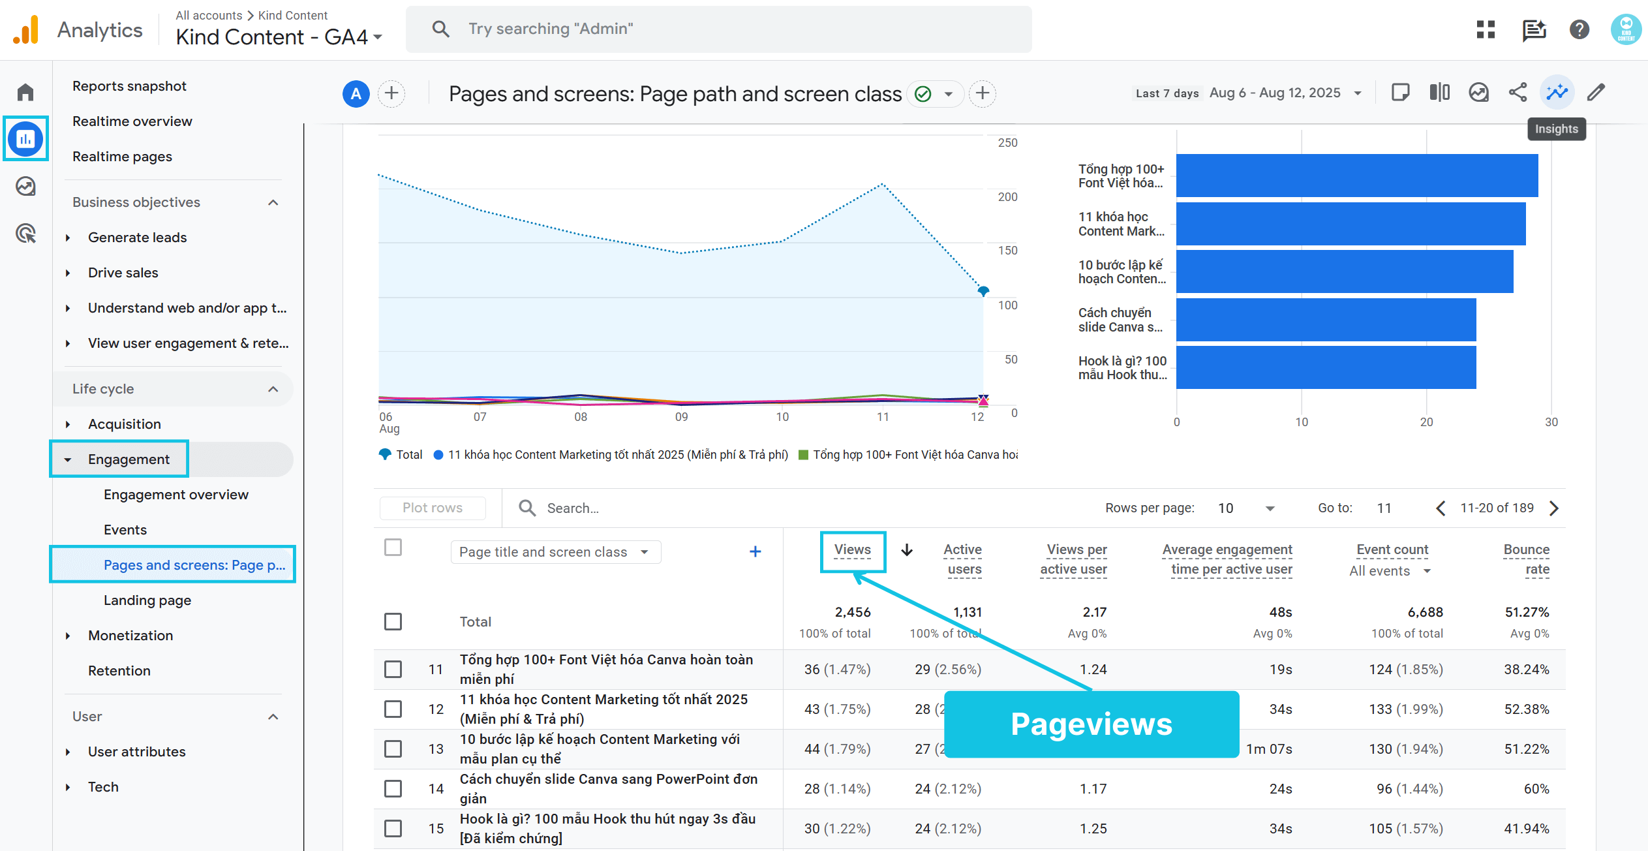
Task: Select the checkbox for row 11
Action: (x=393, y=669)
